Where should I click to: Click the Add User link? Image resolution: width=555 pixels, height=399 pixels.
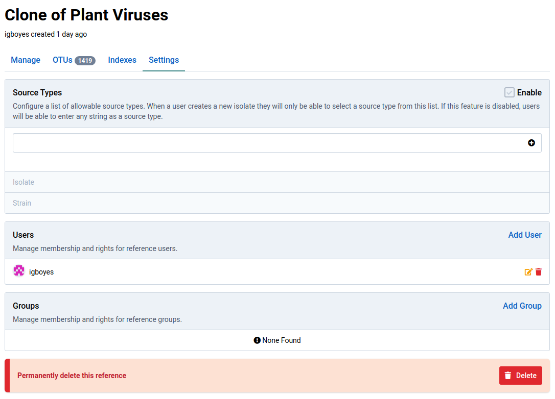pos(525,235)
